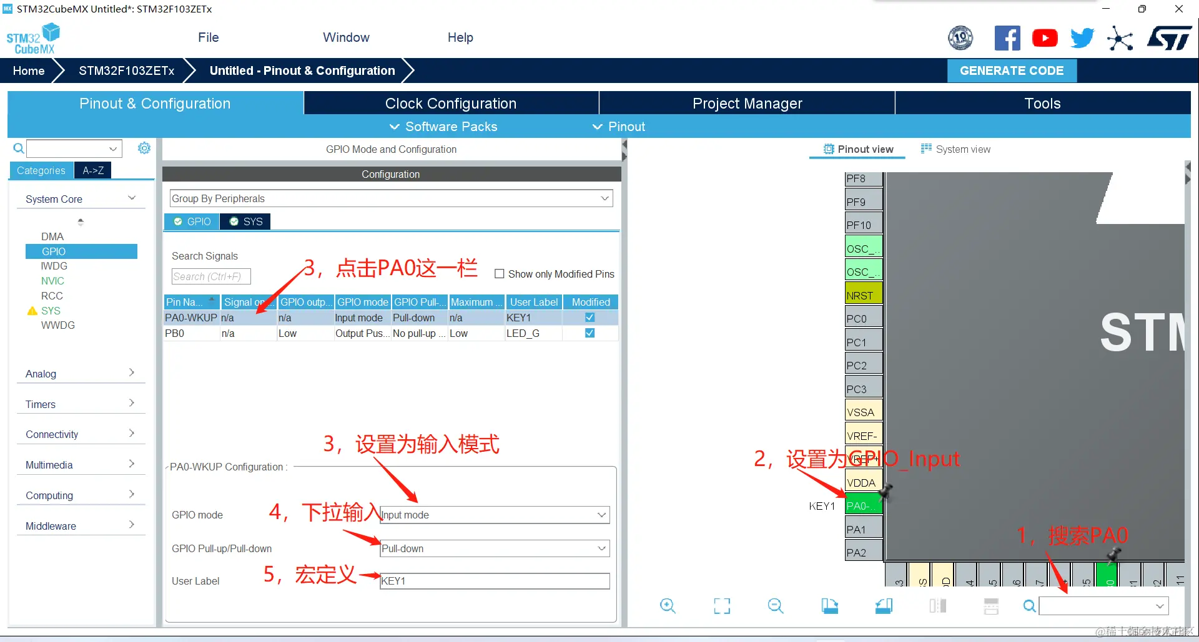Click the 10-year anniversary badge icon
The width and height of the screenshot is (1199, 642).
(x=960, y=38)
